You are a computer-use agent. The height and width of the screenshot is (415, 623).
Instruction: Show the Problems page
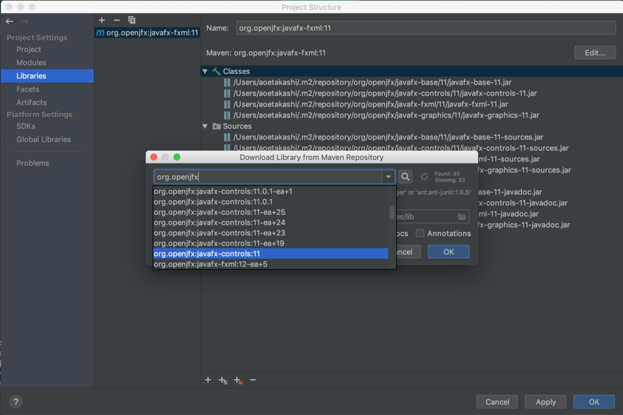pyautogui.click(x=33, y=163)
